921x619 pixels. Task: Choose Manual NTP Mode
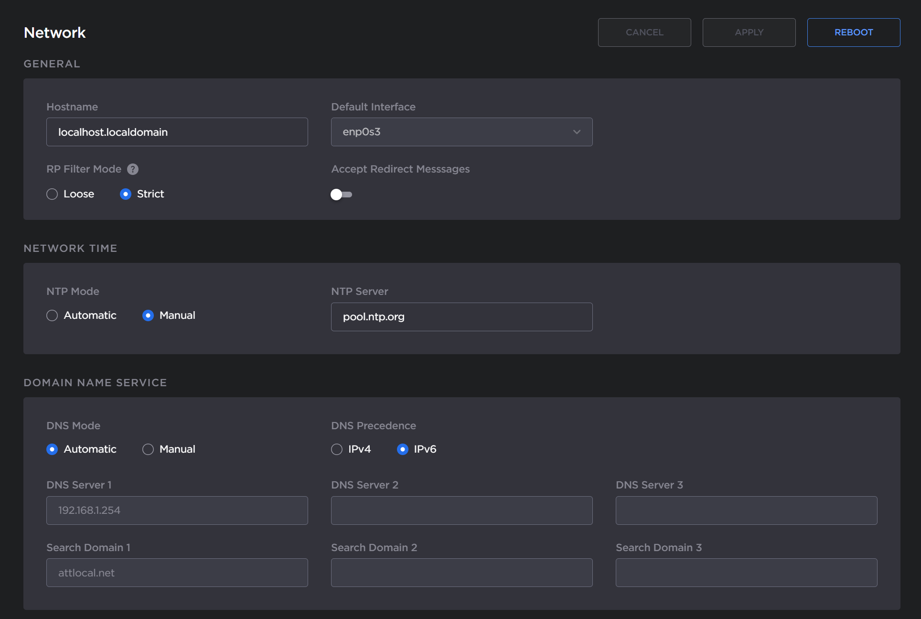[x=147, y=315]
